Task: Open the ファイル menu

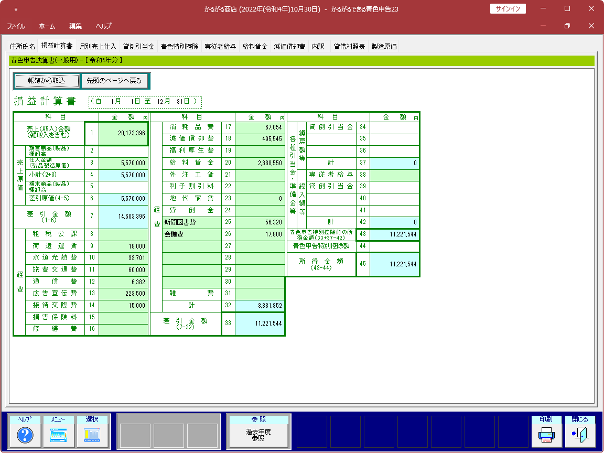Action: pyautogui.click(x=16, y=26)
